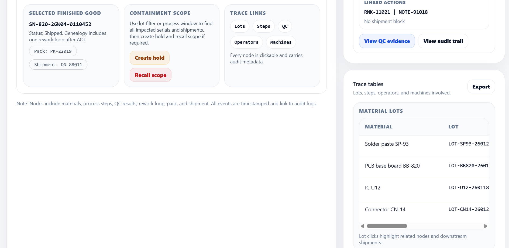Open the View audit trail button
The height and width of the screenshot is (248, 509).
click(443, 41)
